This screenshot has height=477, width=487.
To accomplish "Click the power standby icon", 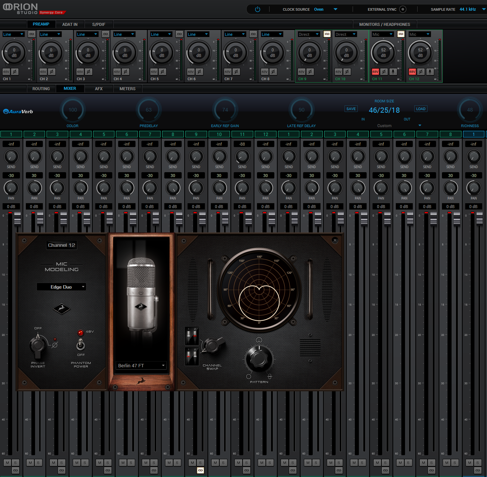I will pos(258,9).
